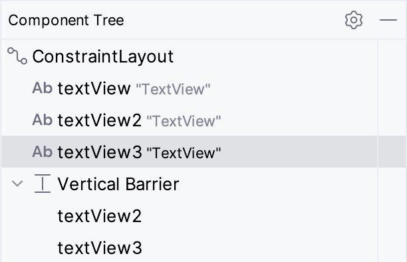Hide the Component Tree panel with the dash icon

point(388,20)
